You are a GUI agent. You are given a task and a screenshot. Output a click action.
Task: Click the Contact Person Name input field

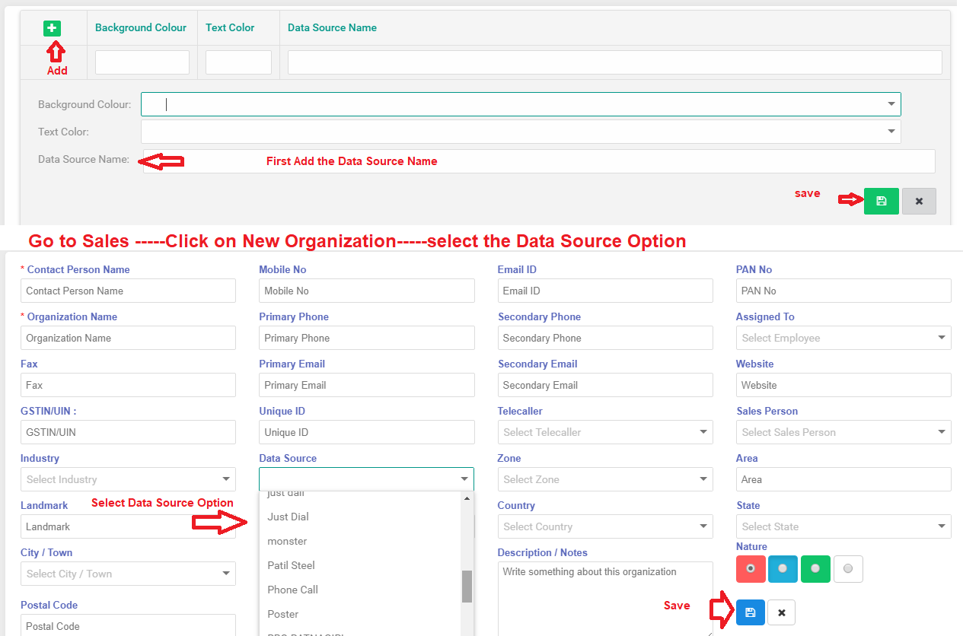pos(128,291)
